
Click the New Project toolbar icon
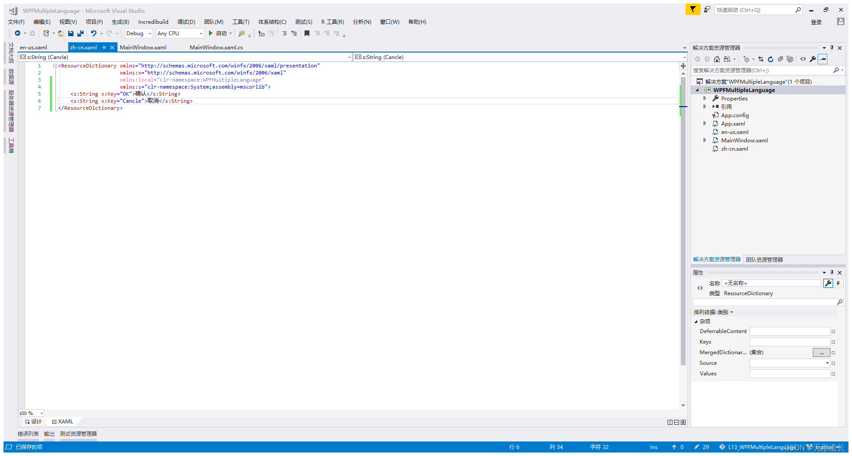46,33
